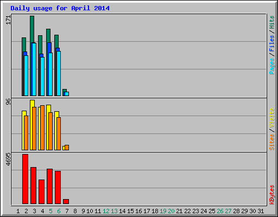Click day number 31 on the x-axis
This screenshot has height=217, width=278.
[x=261, y=211]
